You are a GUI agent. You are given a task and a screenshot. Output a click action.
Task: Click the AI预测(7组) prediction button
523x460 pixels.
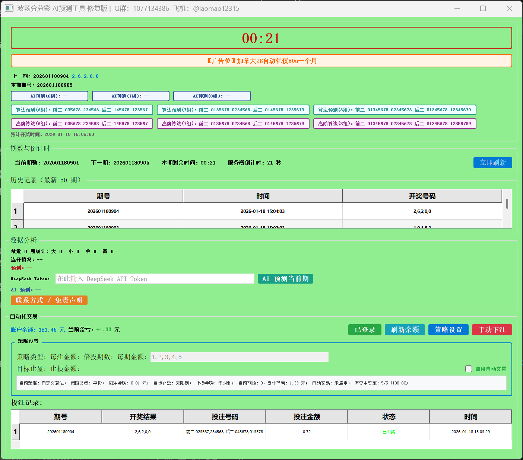pos(131,96)
